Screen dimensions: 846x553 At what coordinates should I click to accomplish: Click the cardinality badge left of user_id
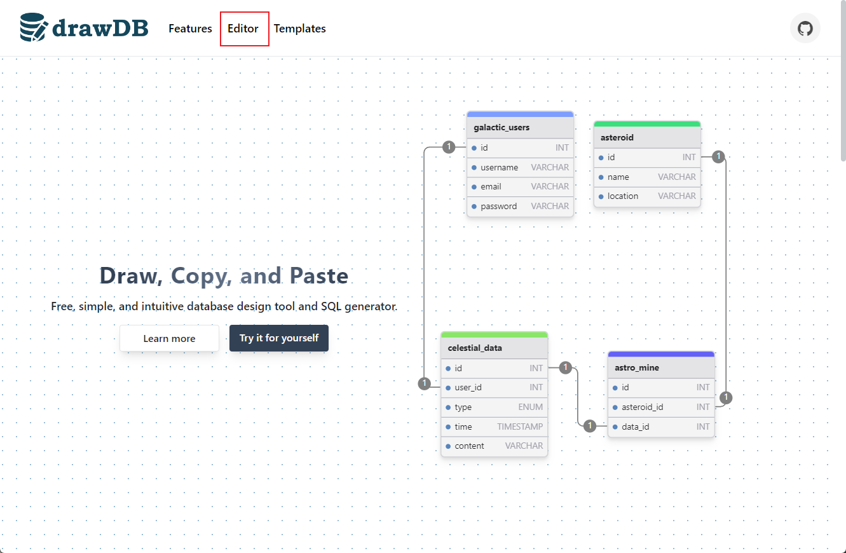[425, 383]
